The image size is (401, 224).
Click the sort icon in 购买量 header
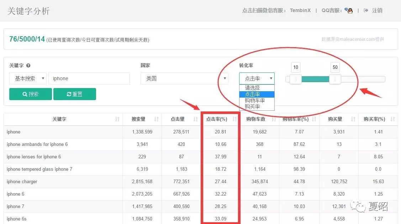pyautogui.click(x=353, y=119)
